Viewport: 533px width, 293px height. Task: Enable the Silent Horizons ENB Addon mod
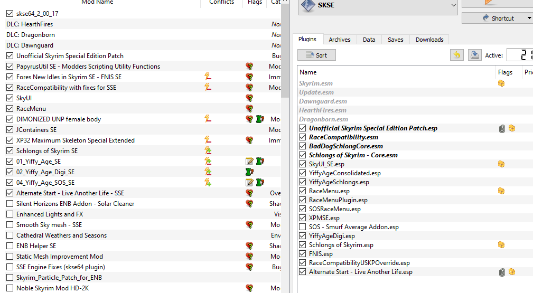10,204
